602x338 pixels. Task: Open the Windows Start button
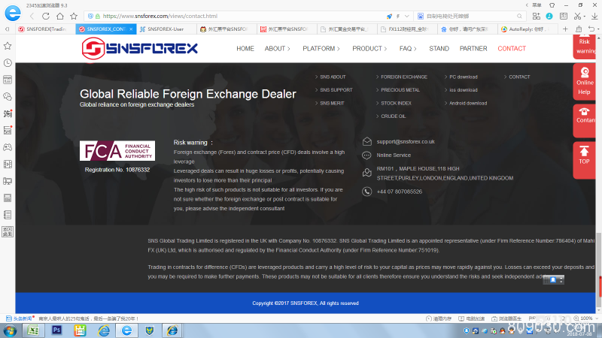tap(9, 330)
